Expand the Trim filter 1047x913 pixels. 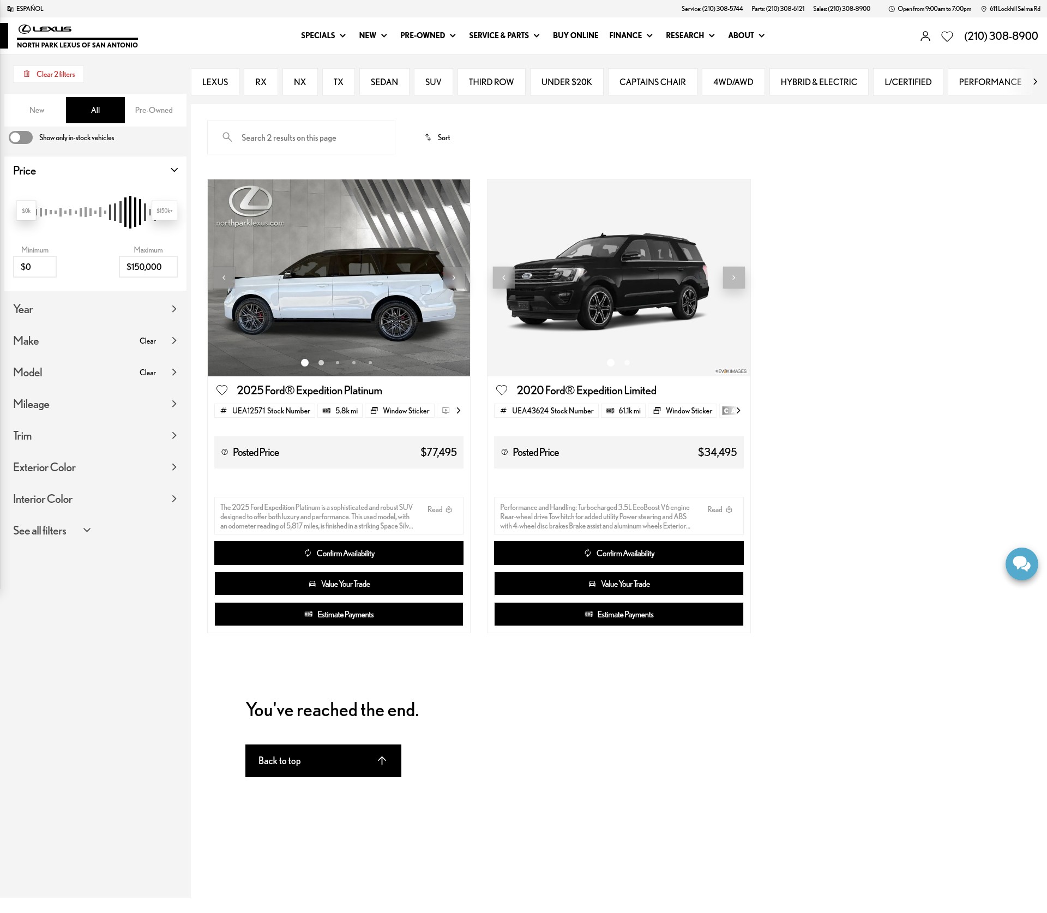point(95,436)
